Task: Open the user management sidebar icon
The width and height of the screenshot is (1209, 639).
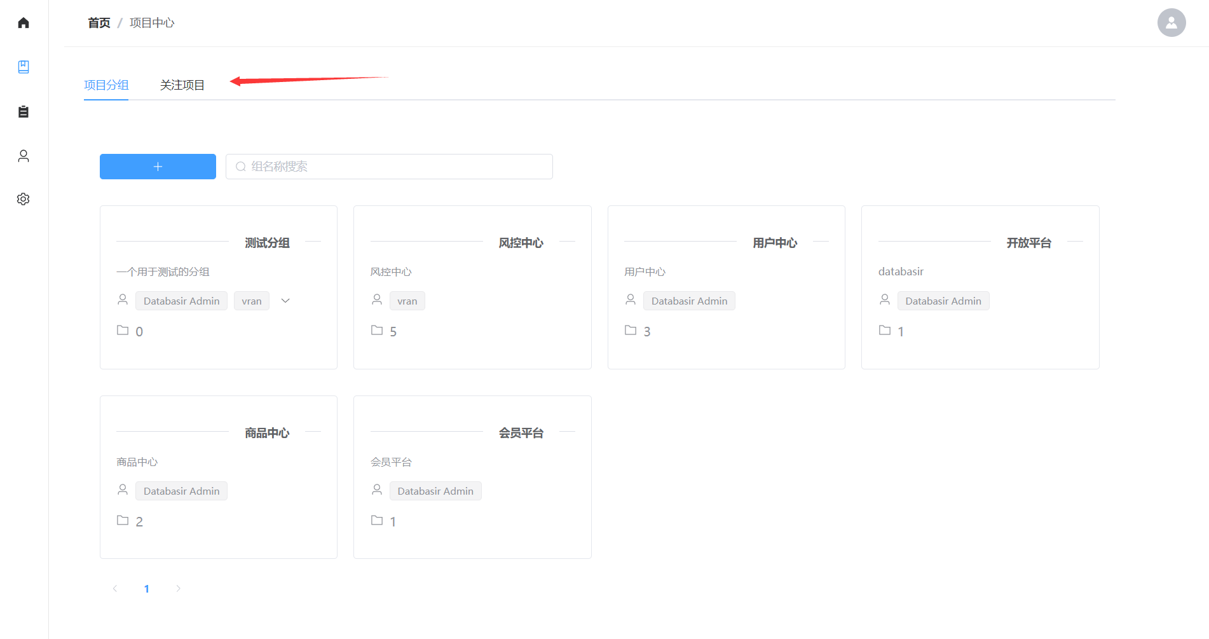Action: 24,156
